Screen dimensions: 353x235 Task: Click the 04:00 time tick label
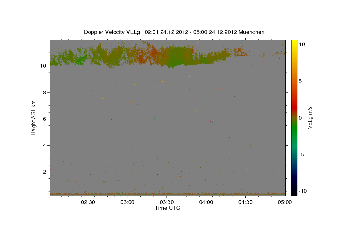[206, 202]
